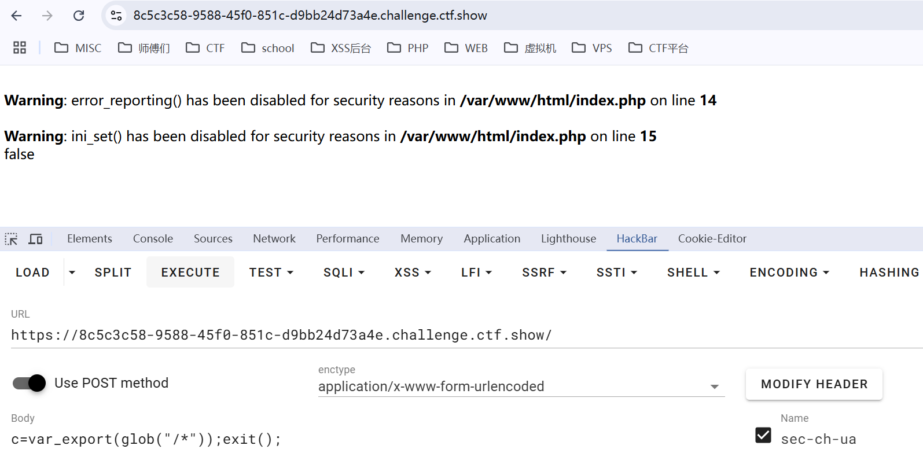This screenshot has height=449, width=923.
Task: Uncheck the sec-ch-ua header checkbox
Action: (763, 435)
